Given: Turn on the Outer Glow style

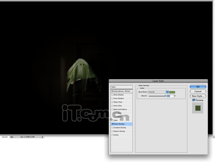Looking at the screenshot, I should [x=113, y=102].
